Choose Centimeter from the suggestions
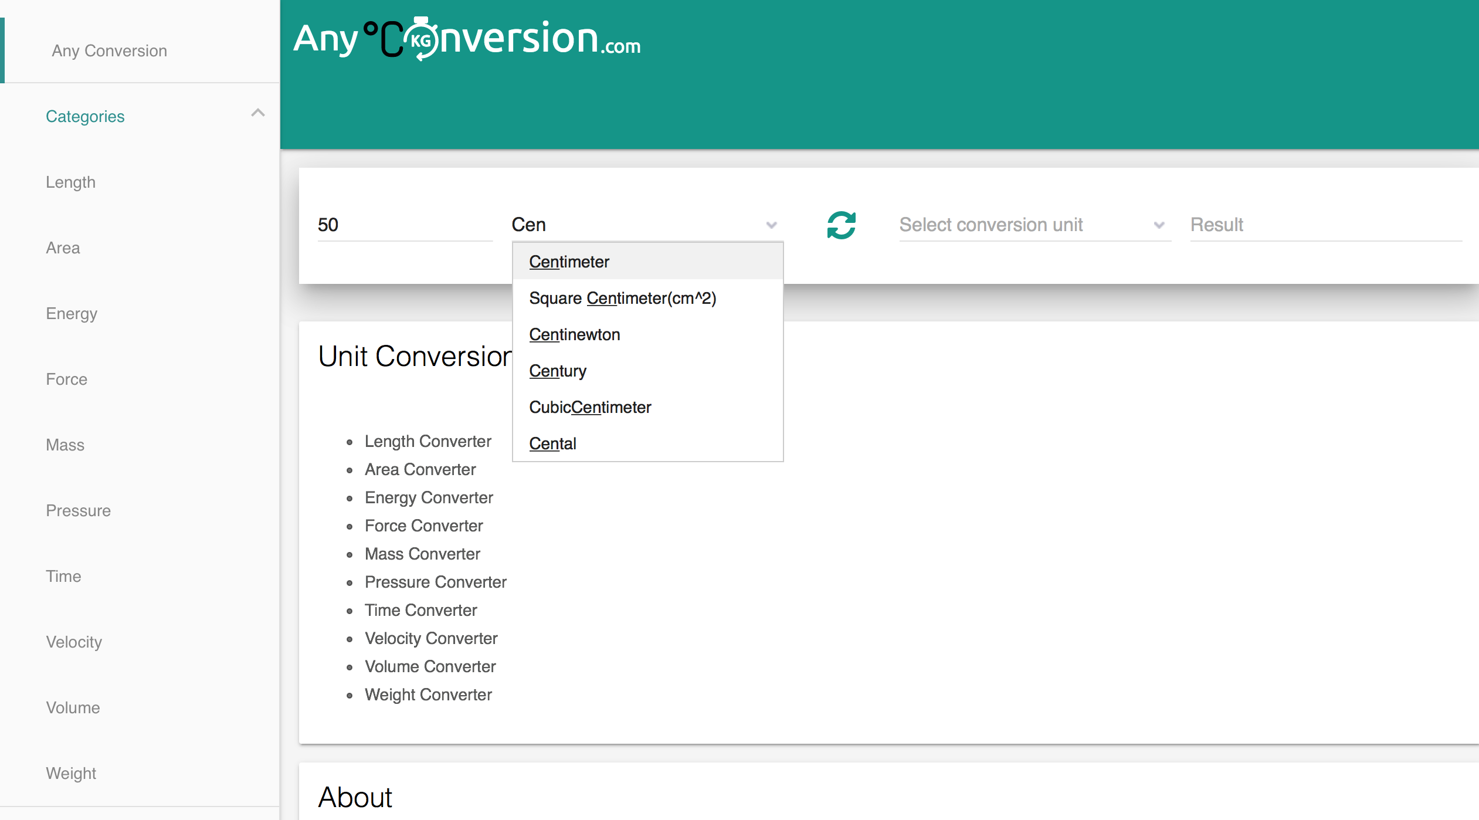The image size is (1479, 820). [x=569, y=262]
